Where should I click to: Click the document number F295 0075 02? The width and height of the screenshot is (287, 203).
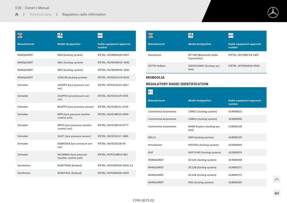click(143, 200)
